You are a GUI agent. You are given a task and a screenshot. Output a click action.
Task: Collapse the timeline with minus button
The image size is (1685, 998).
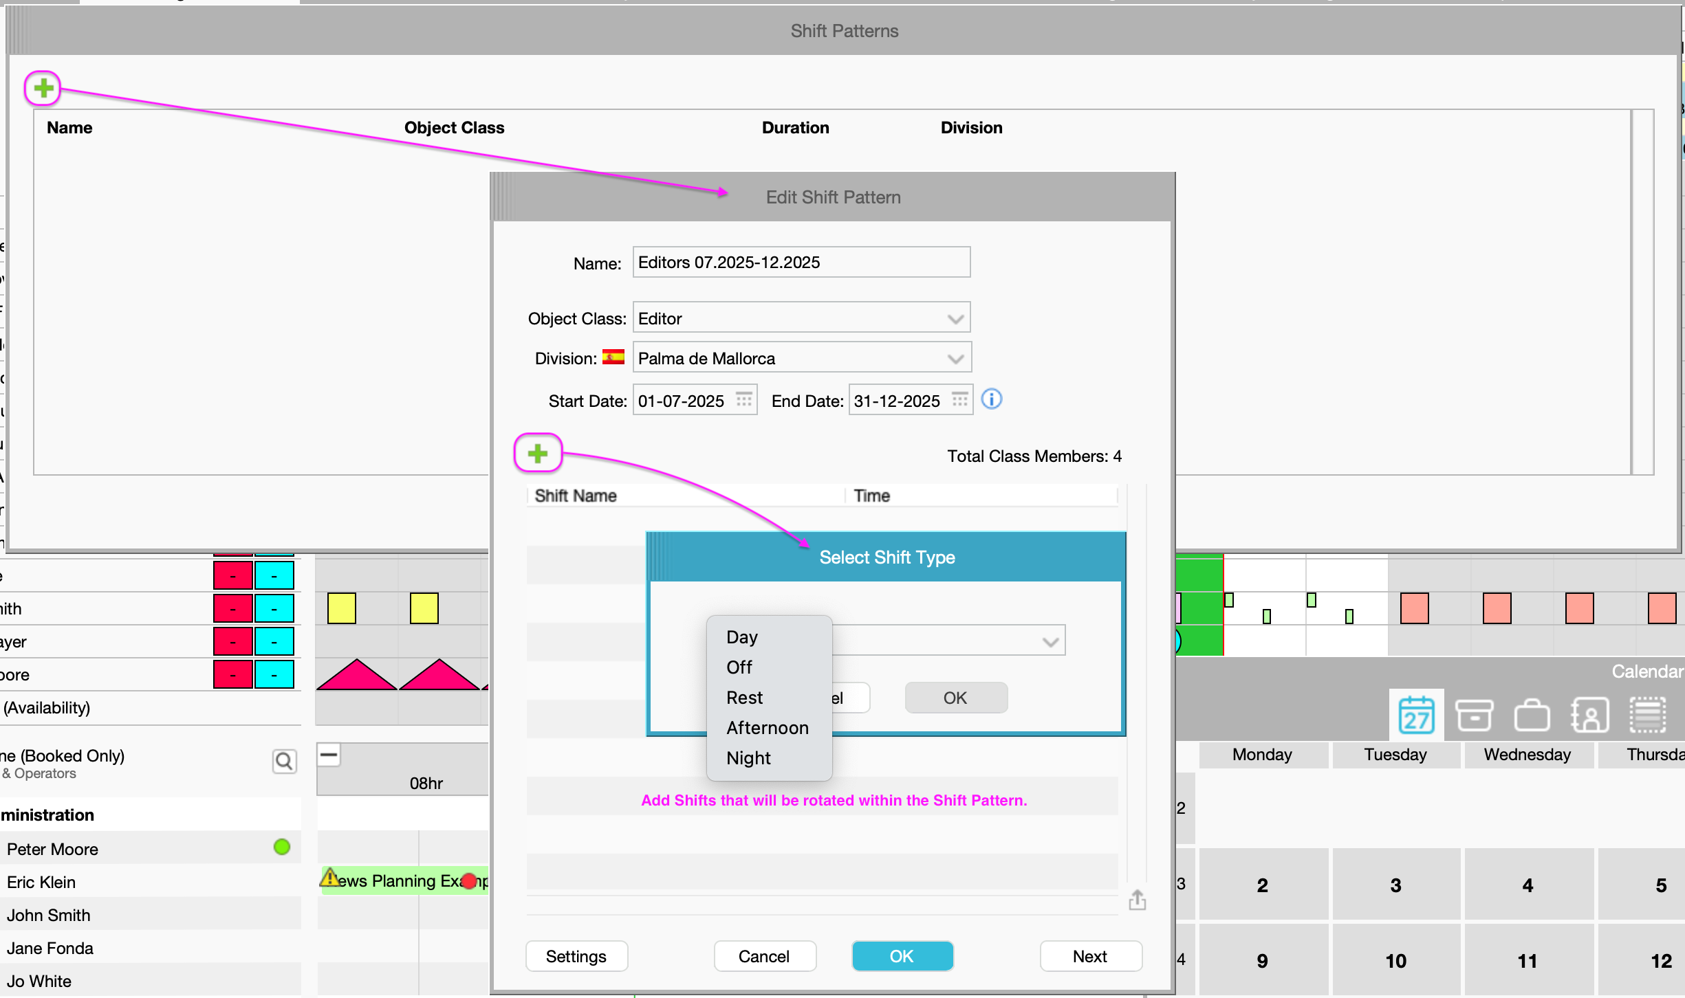pos(329,755)
